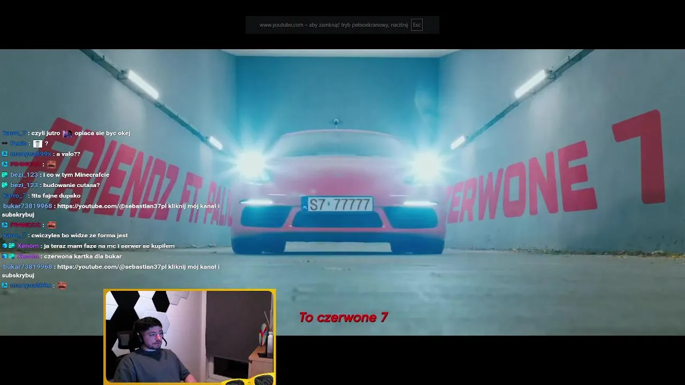The image size is (685, 385).
Task: Click the Faxin username in chat
Action: point(18,144)
